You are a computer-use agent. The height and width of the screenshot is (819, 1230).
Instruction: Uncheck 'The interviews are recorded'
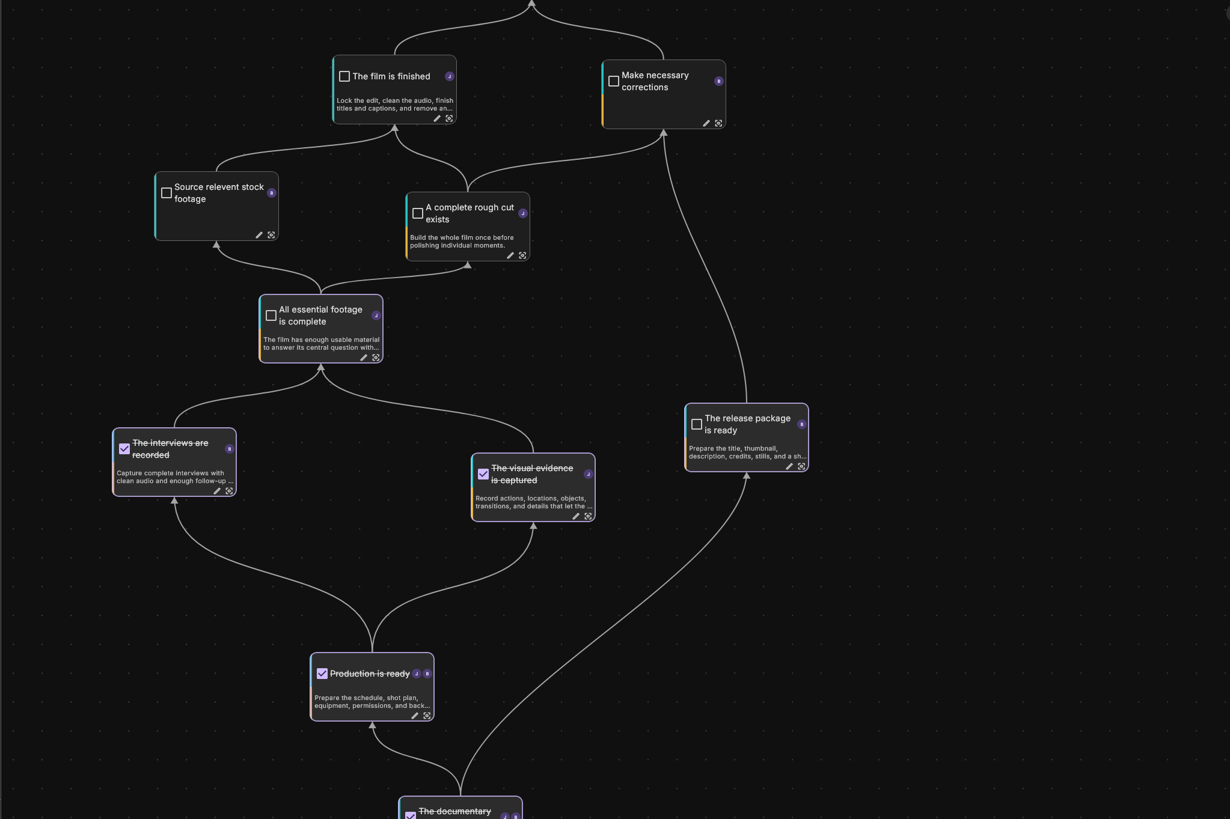124,449
